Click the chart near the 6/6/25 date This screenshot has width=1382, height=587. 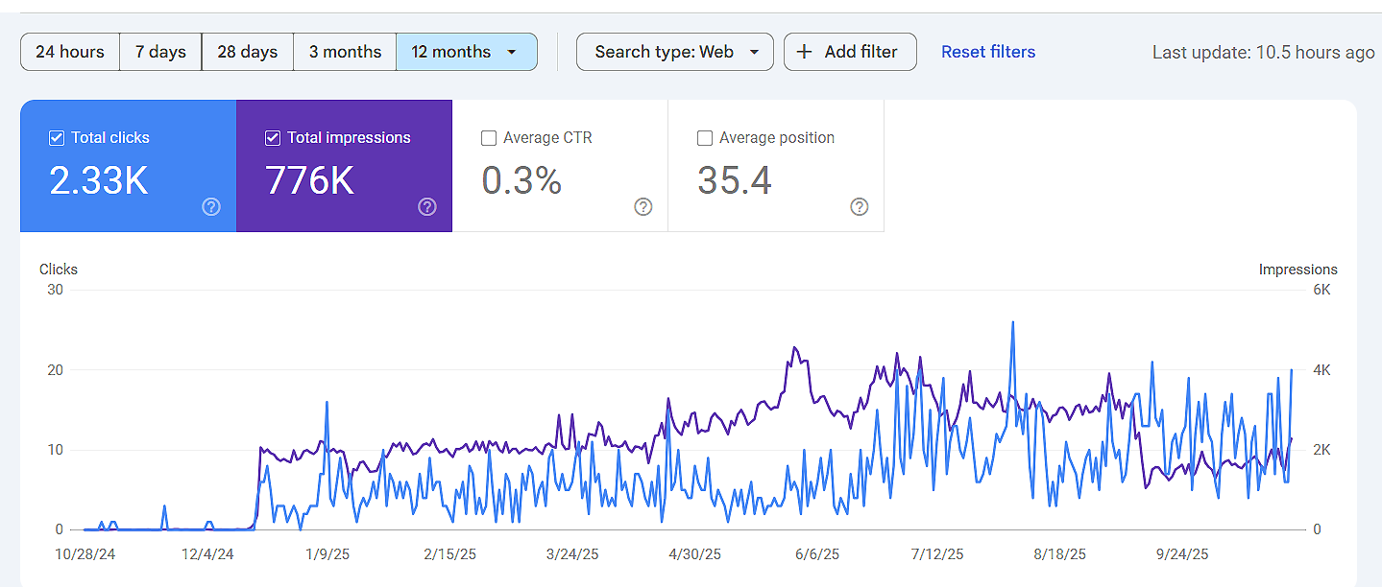[x=817, y=432]
